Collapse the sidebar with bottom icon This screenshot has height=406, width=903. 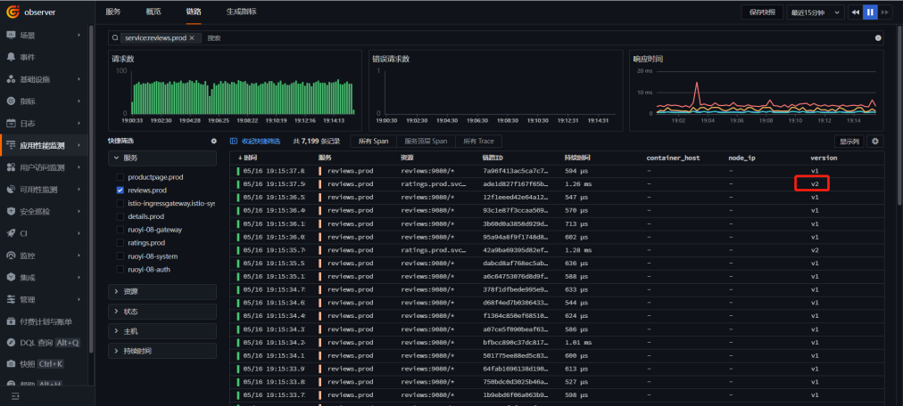(x=15, y=396)
